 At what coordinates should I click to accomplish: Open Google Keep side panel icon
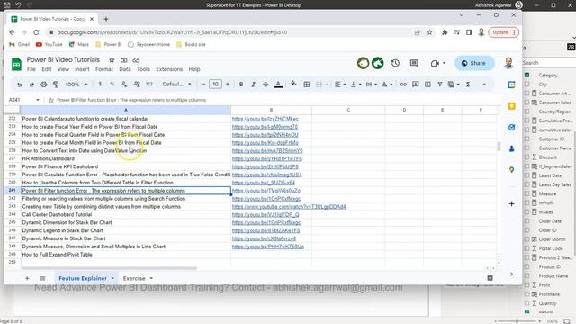511,106
